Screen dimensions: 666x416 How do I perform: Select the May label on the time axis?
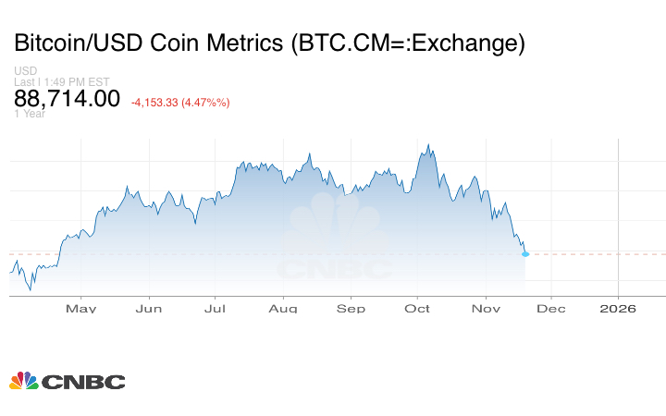click(81, 309)
